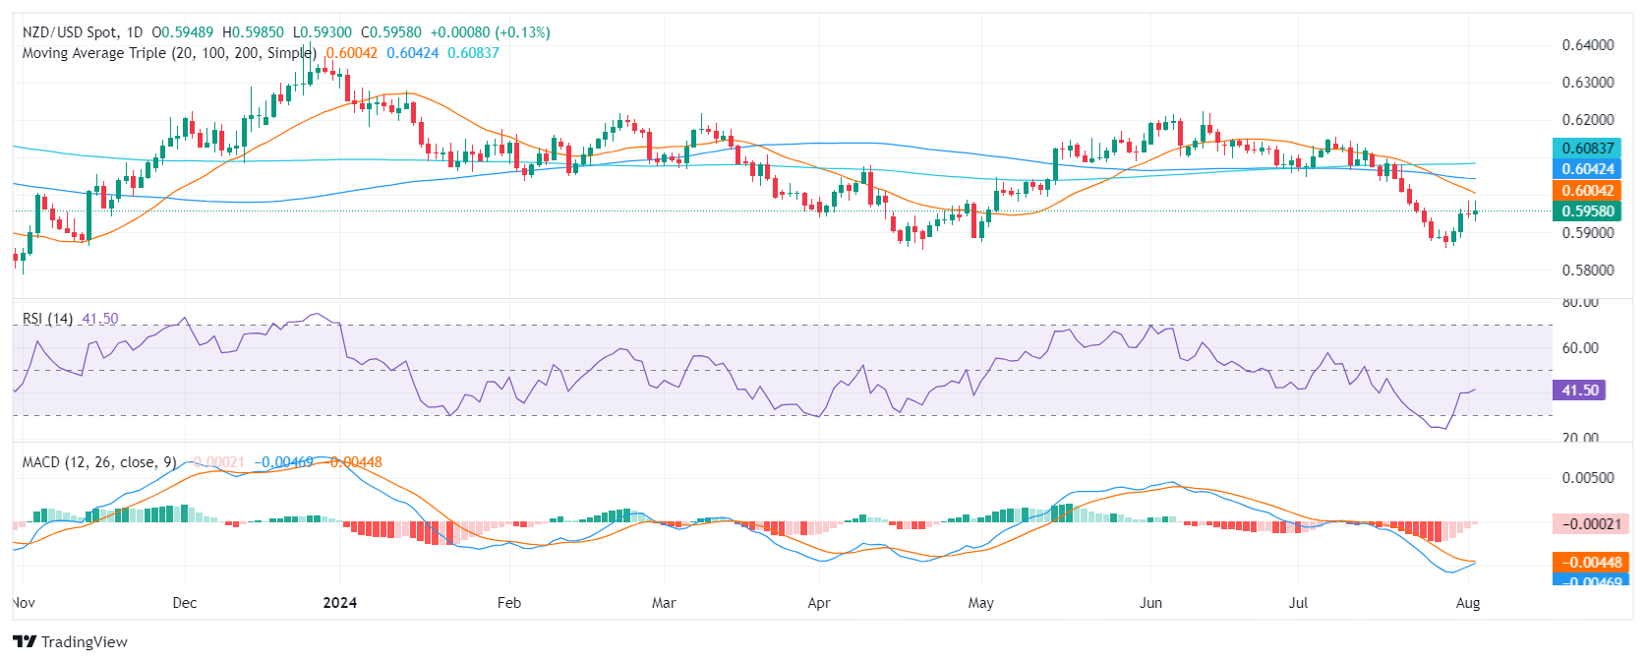Click the 60.00 RSI axis label

1580,347
